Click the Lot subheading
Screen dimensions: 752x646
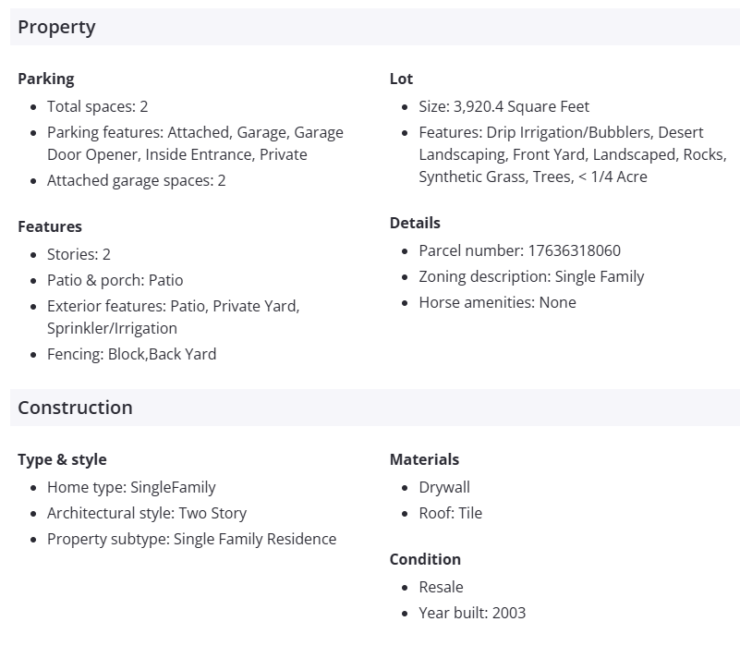(x=401, y=79)
